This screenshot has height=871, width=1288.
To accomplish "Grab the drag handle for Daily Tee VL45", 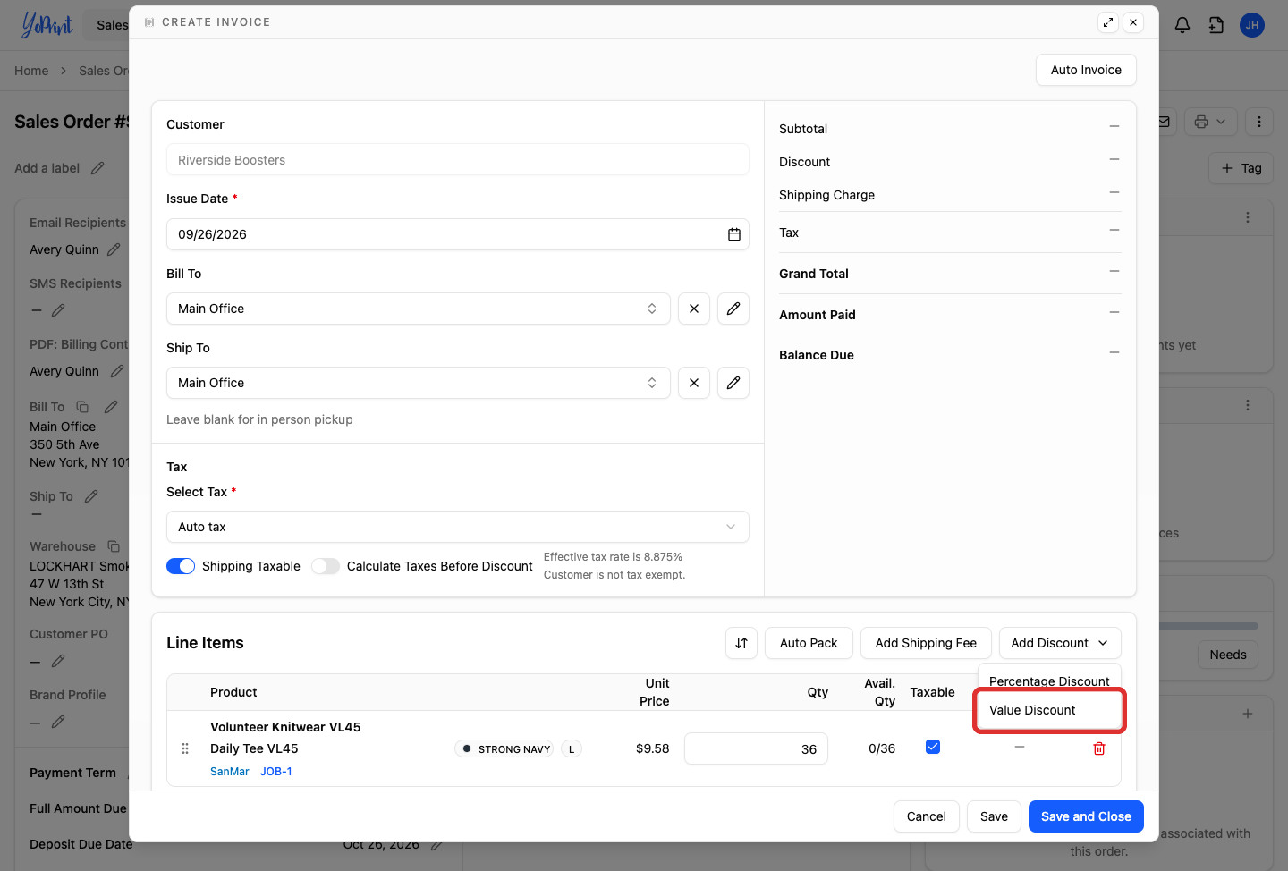I will [185, 748].
